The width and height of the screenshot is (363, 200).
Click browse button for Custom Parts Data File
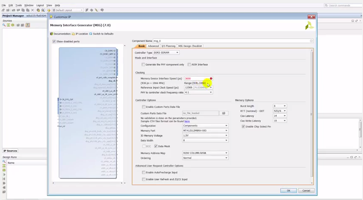pos(224,113)
